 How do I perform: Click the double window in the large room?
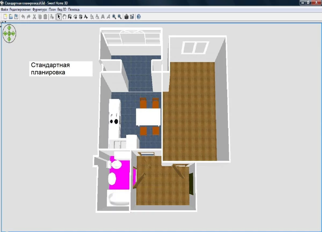click(x=195, y=48)
